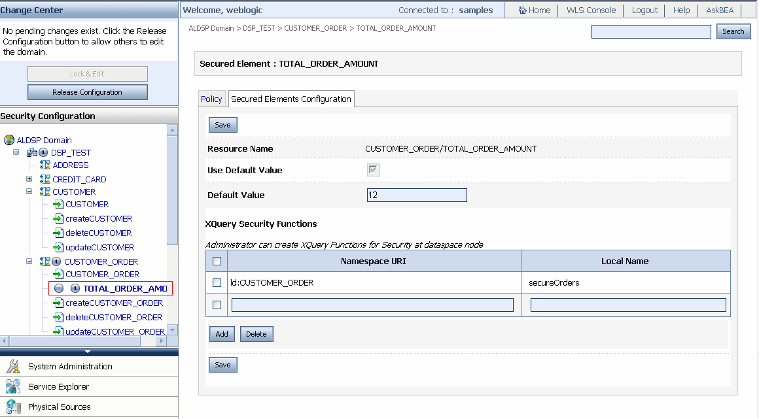Viewport: 759px width, 419px height.
Task: Click CUSTOMER_ORDER in the breadcrumb
Action: [x=315, y=28]
